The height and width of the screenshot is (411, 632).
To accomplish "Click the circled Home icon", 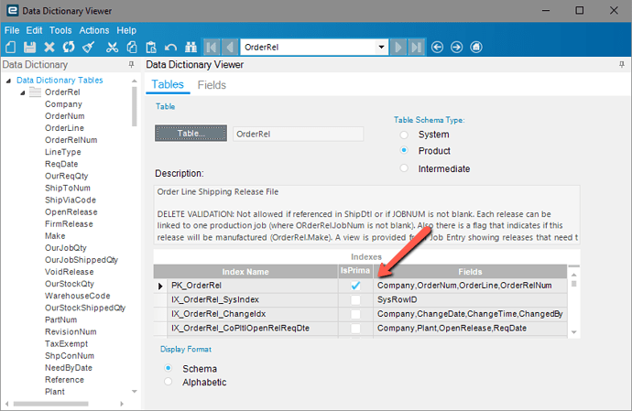I will coord(476,48).
